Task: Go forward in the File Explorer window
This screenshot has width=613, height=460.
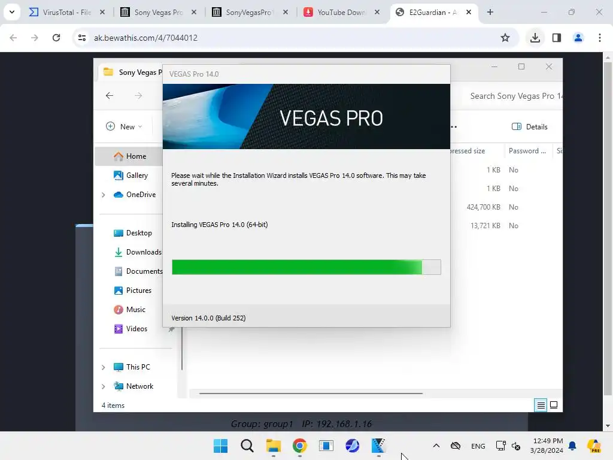Action: click(x=138, y=95)
